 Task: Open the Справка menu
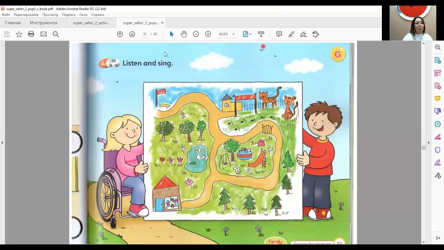coord(97,15)
